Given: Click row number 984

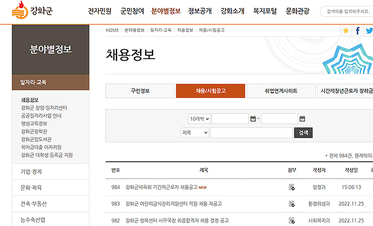Looking at the screenshot, I should point(115,187).
